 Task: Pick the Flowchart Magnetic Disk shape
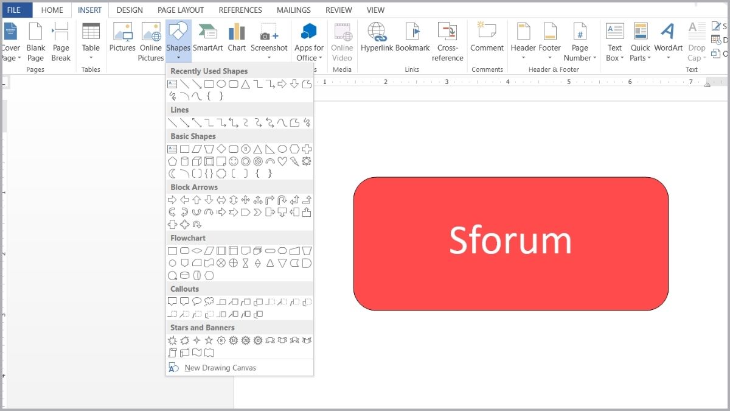(184, 275)
